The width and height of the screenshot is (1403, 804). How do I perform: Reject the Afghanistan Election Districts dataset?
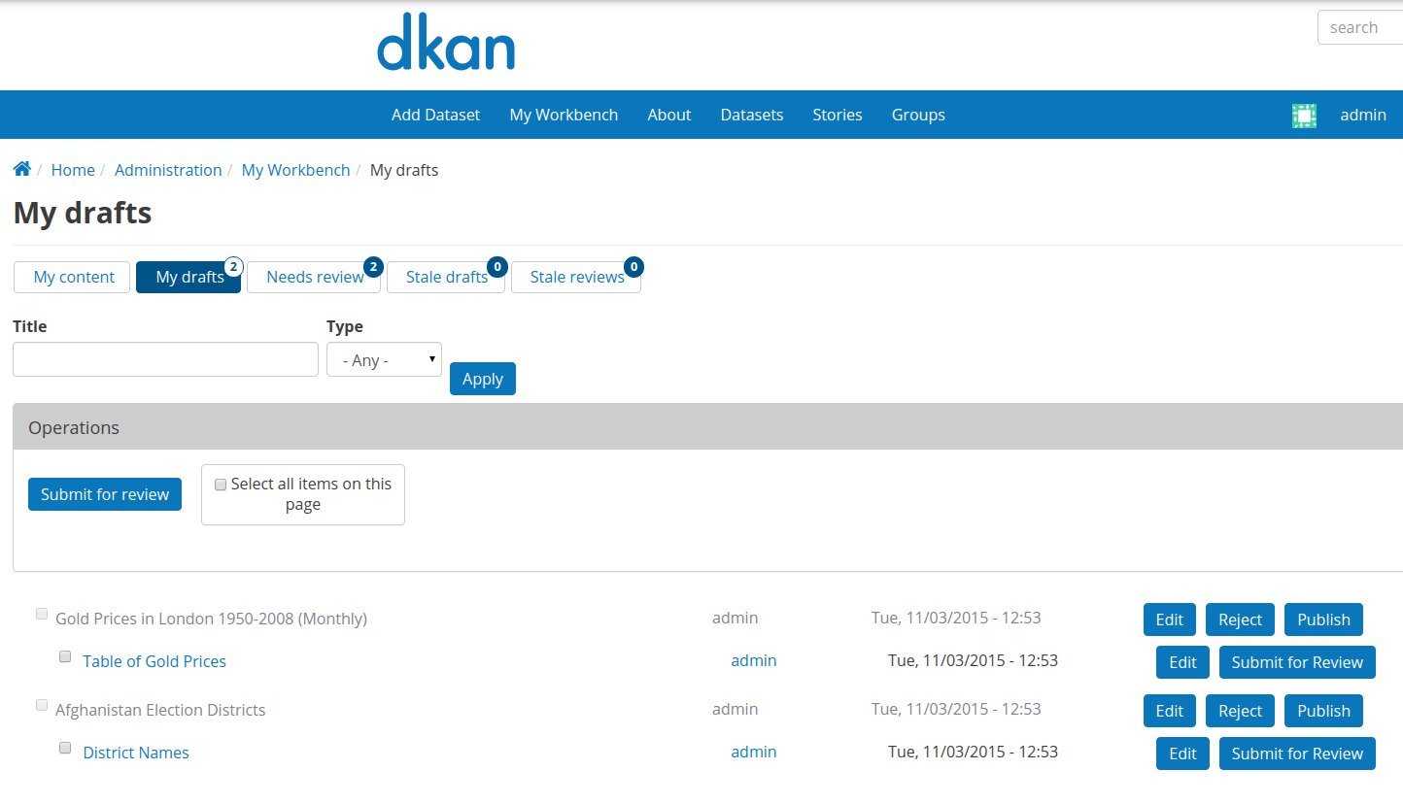tap(1240, 711)
